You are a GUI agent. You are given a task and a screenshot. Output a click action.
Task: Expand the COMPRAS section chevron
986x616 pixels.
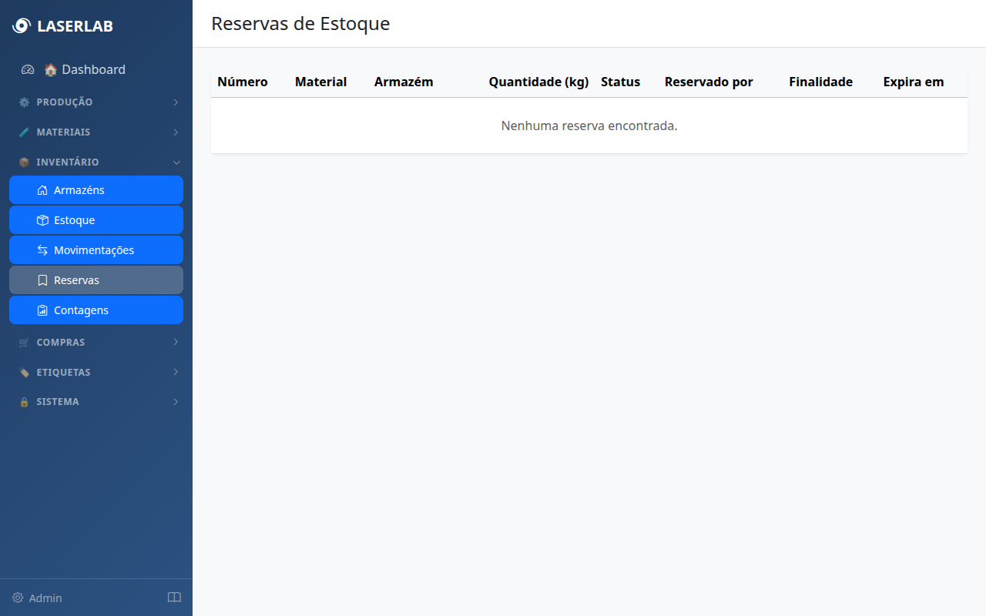(176, 342)
